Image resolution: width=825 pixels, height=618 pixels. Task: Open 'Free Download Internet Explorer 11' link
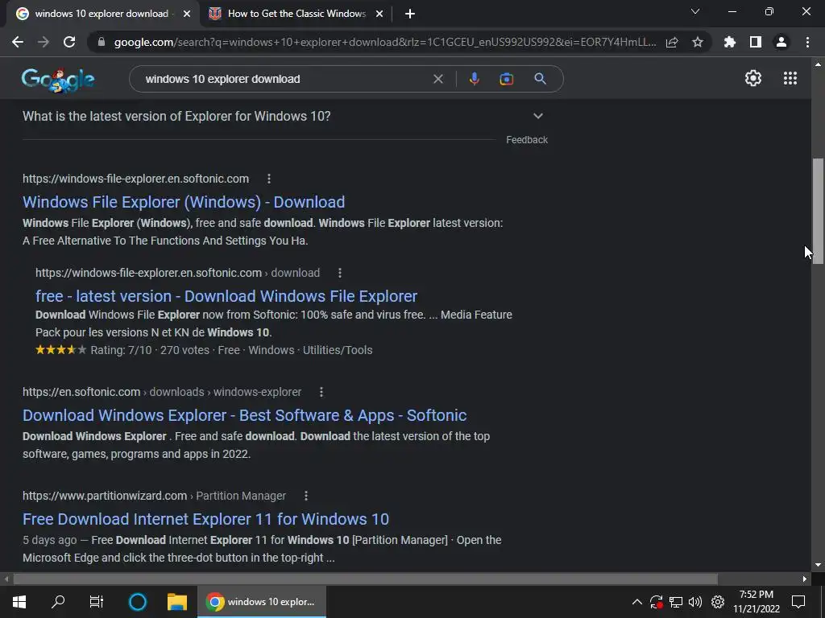tap(205, 519)
